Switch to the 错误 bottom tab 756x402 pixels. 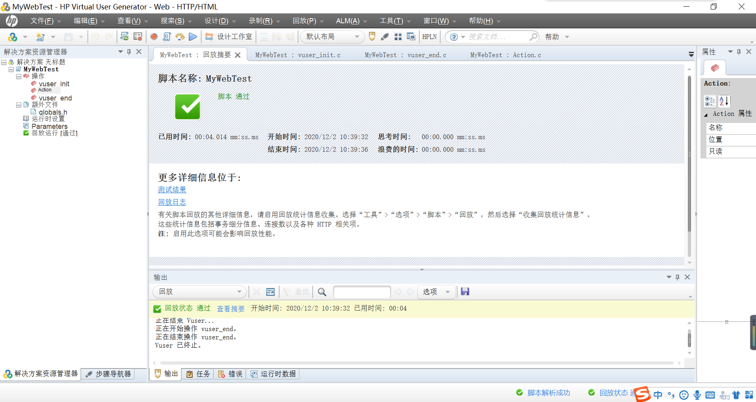pos(230,374)
